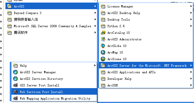Click the ArcScene 10 icon

pyautogui.click(x=103, y=59)
